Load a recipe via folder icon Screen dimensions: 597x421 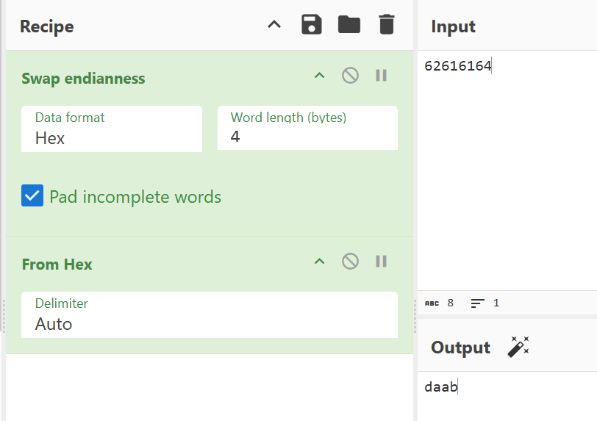pyautogui.click(x=349, y=25)
